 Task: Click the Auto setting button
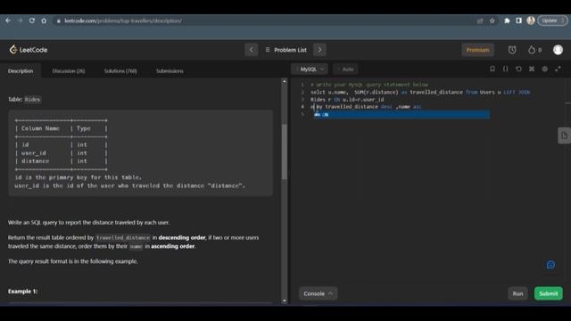(x=345, y=70)
